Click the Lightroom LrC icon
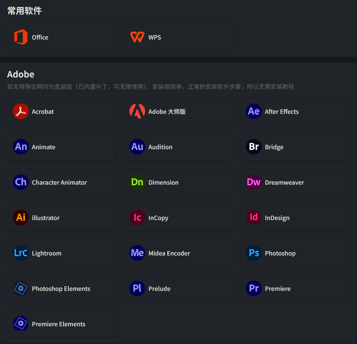 pyautogui.click(x=21, y=253)
